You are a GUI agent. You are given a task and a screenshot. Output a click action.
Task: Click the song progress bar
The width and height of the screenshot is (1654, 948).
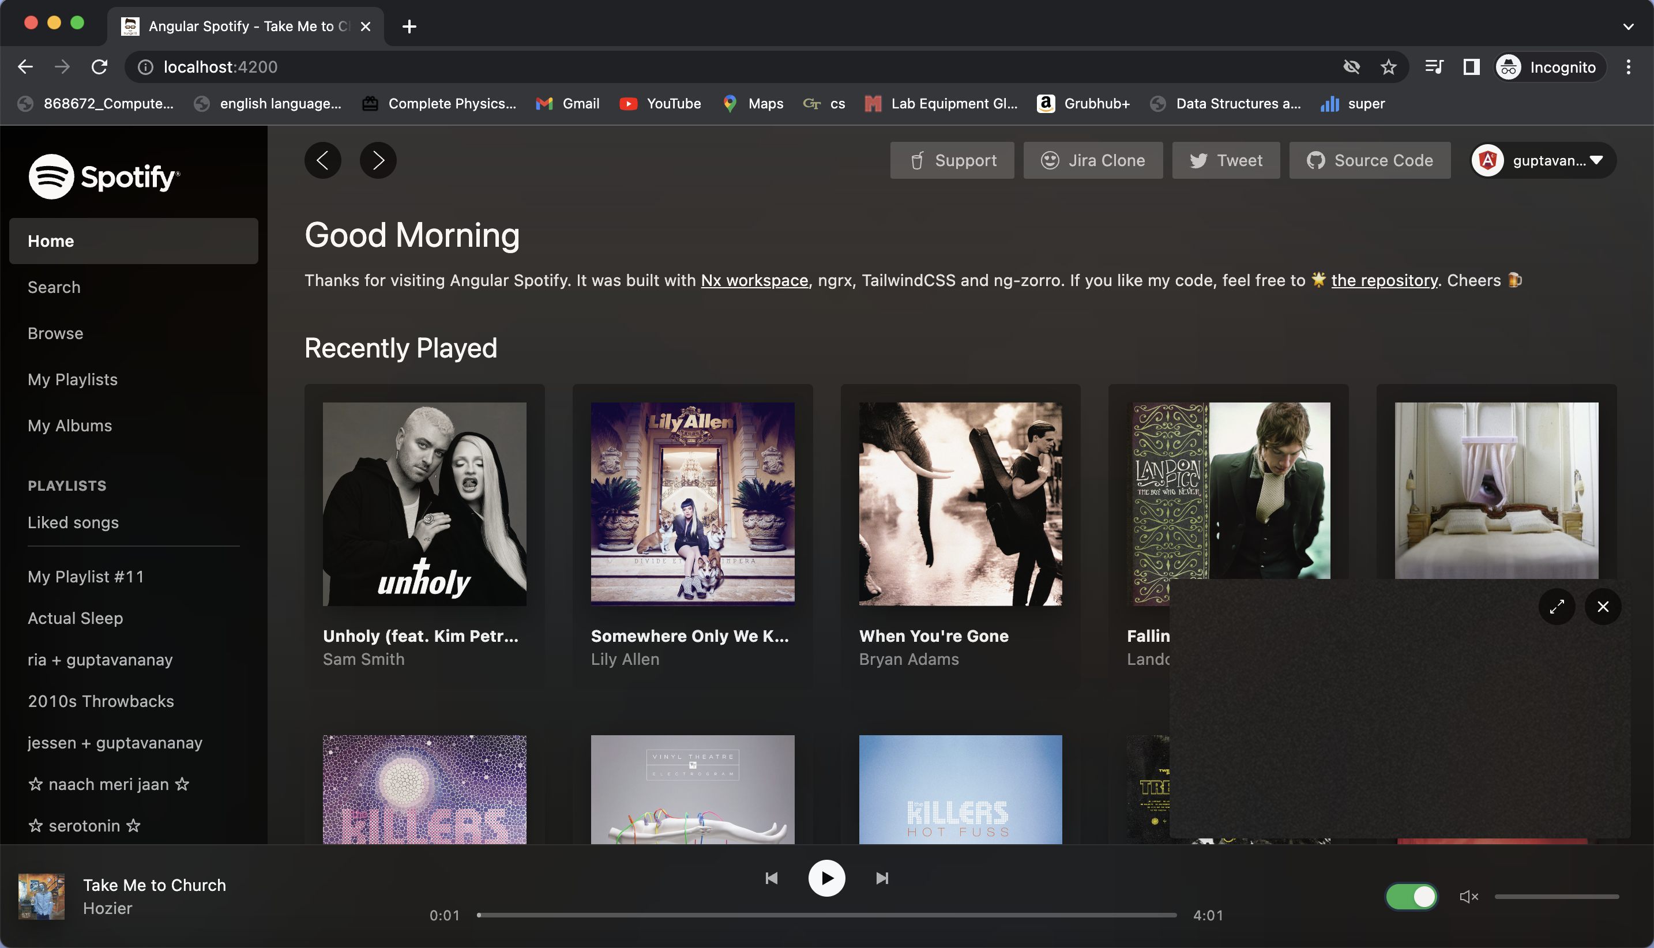(x=826, y=915)
